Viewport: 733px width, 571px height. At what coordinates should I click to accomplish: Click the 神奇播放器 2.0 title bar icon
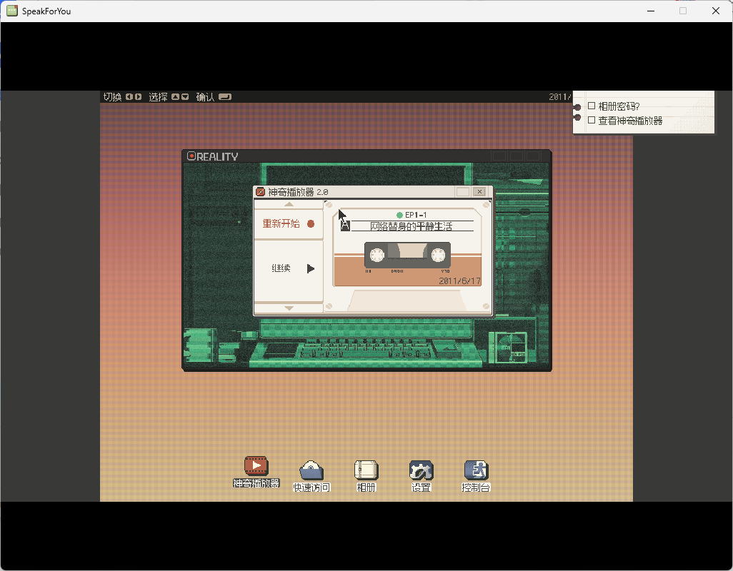pos(261,192)
